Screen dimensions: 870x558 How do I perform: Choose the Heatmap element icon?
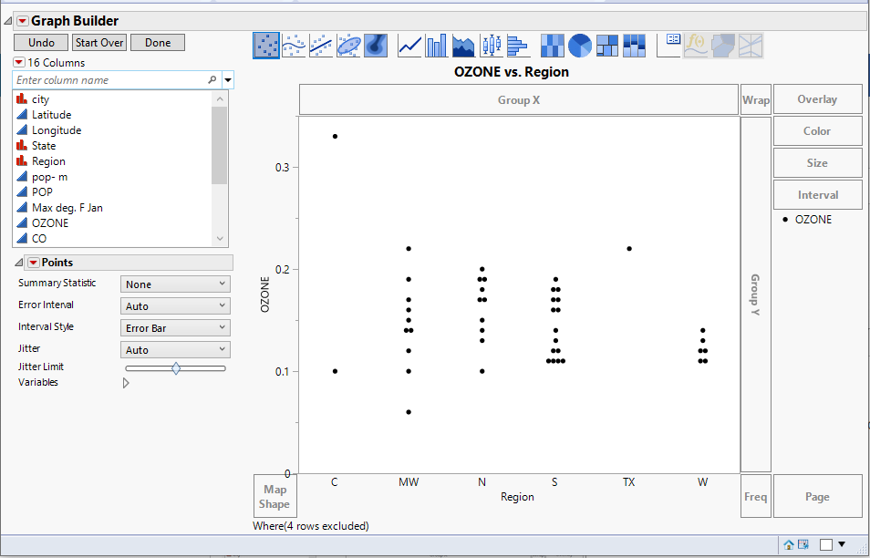553,46
